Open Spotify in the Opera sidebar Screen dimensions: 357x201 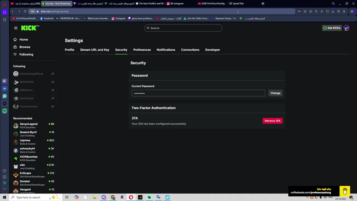pyautogui.click(x=4, y=111)
